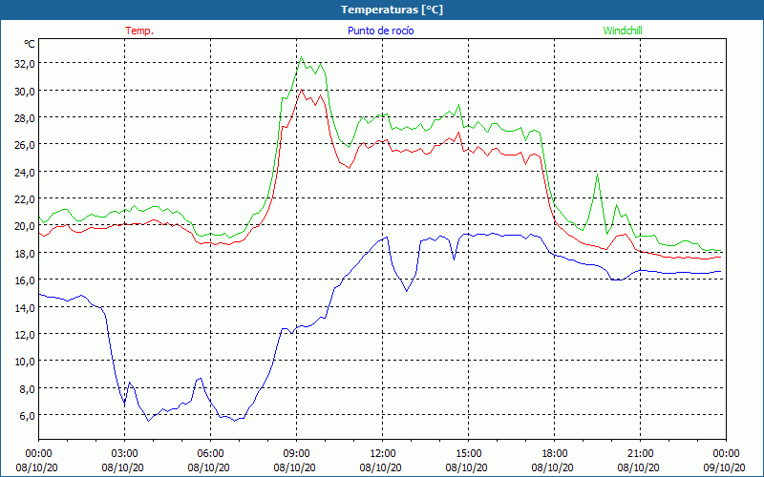Click the 22,0 y-axis value

[x=25, y=199]
